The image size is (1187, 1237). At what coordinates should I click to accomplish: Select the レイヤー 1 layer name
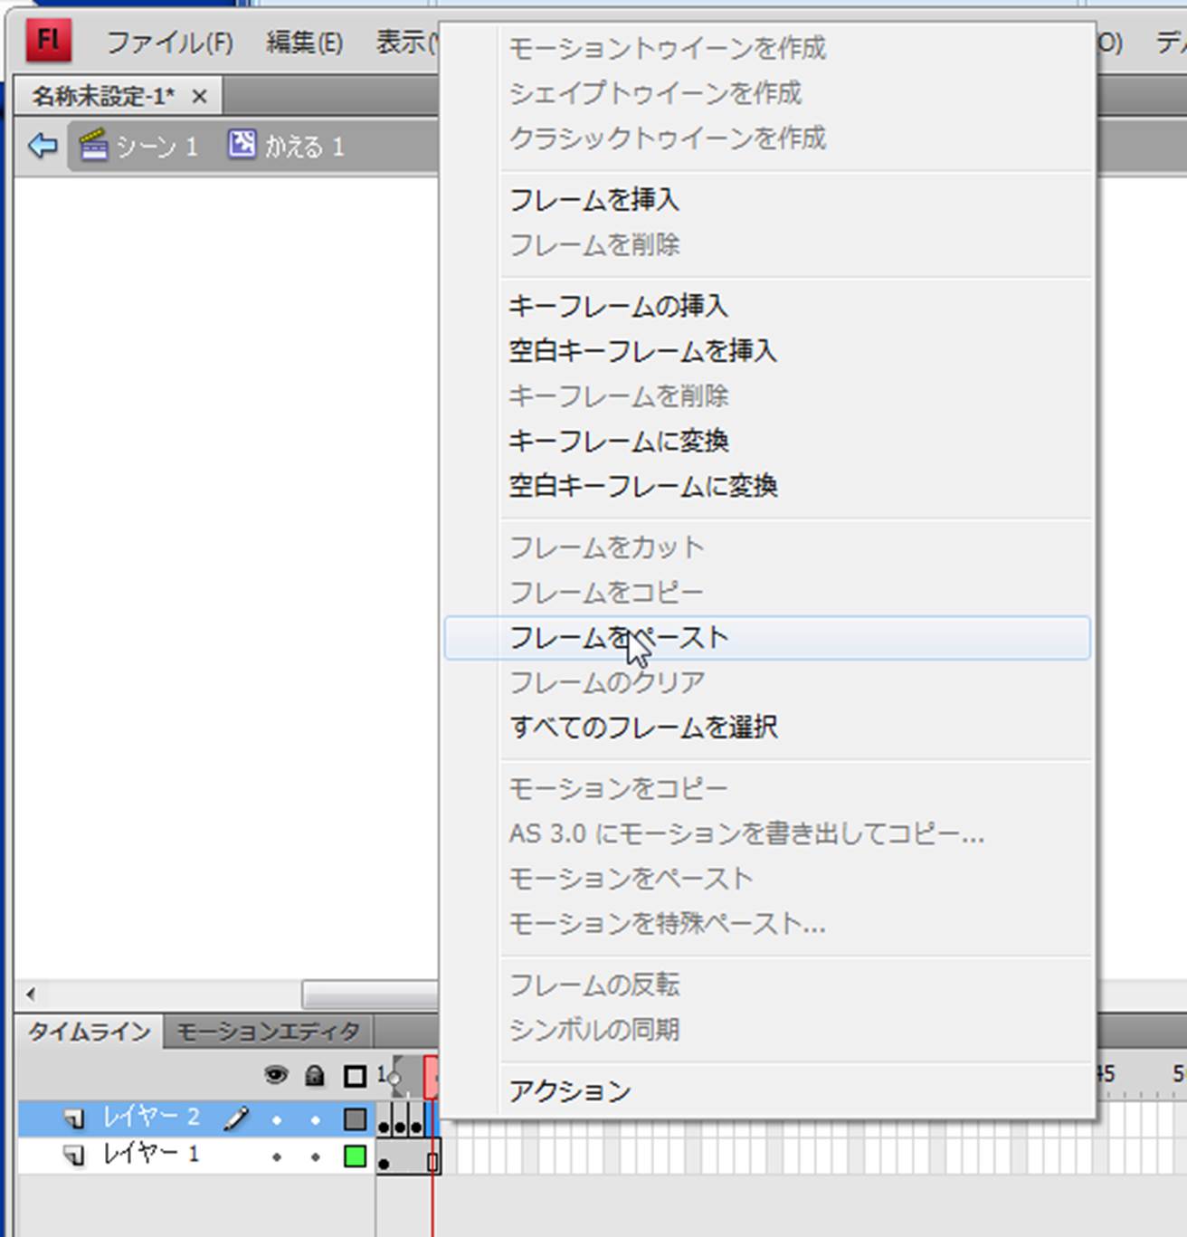click(150, 1155)
